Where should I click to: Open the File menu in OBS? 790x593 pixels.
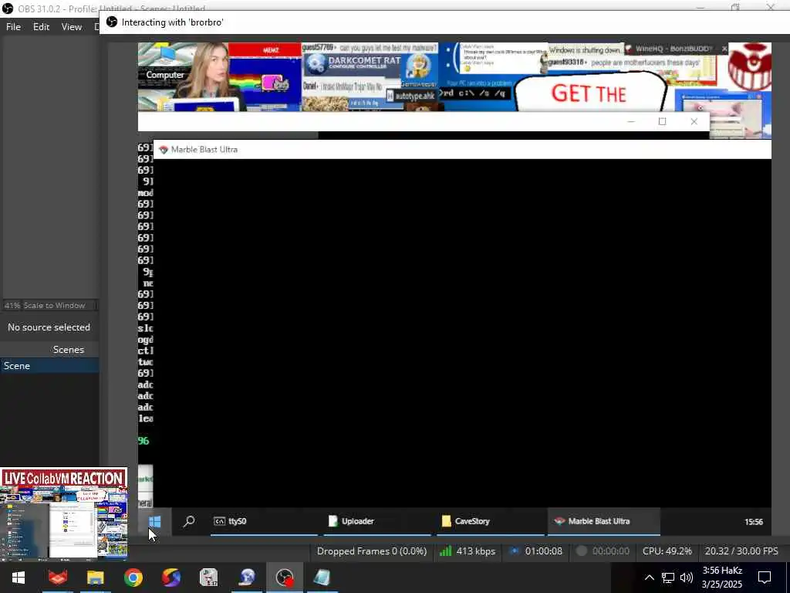14,27
